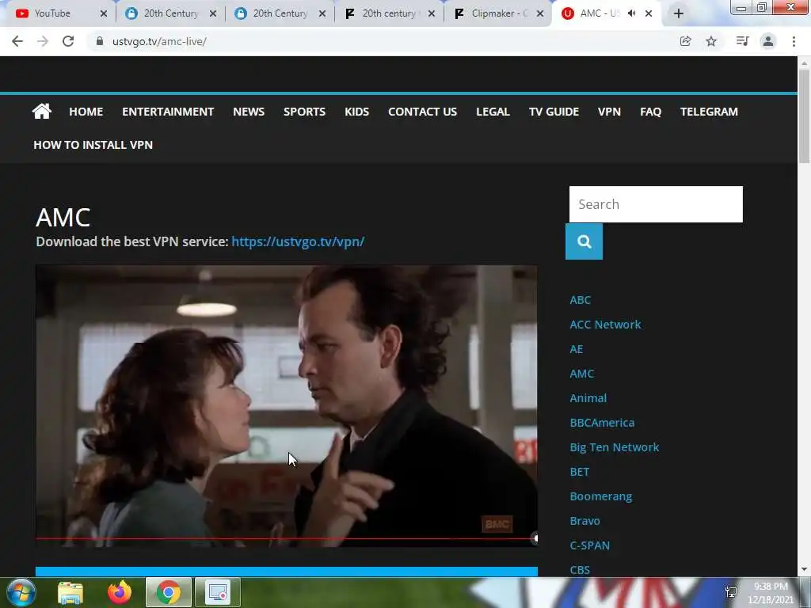
Task: Open the TELEGRAM menu item
Action: tap(709, 112)
